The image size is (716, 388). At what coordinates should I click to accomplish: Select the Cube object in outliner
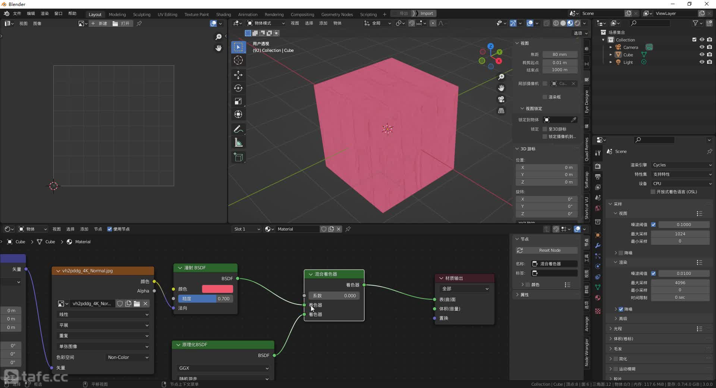(628, 55)
